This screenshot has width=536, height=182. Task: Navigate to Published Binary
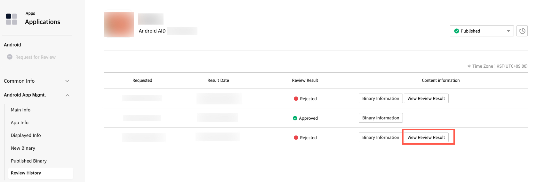29,161
